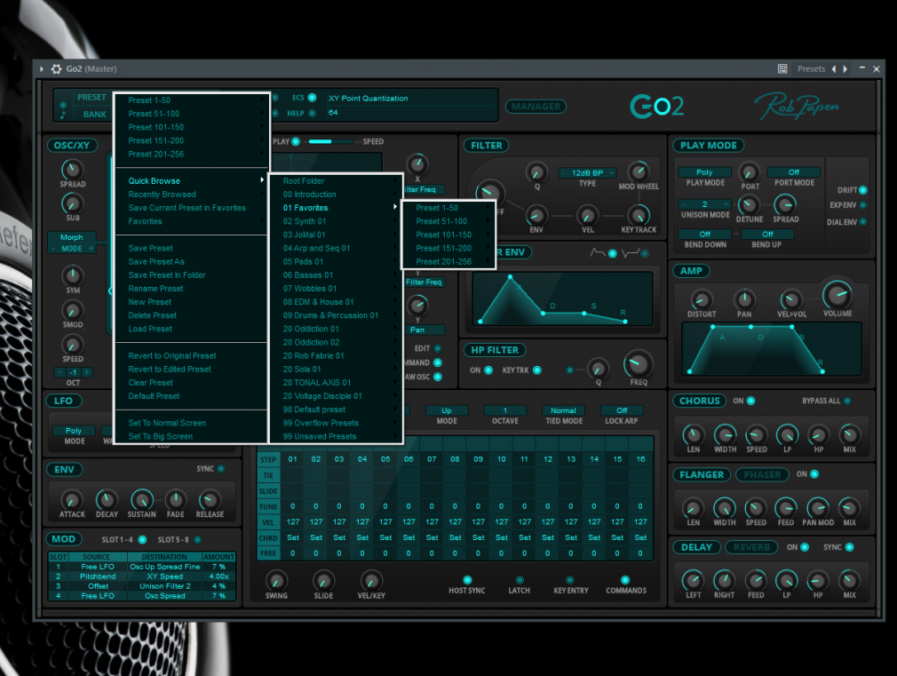Viewport: 897px width, 676px height.
Task: Select the next preset arrow in title bar
Action: tap(845, 68)
